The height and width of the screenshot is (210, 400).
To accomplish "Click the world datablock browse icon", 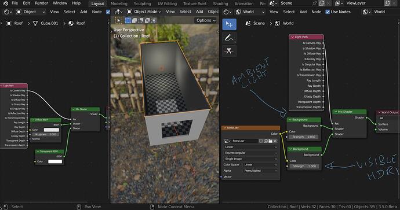I will point(367,12).
